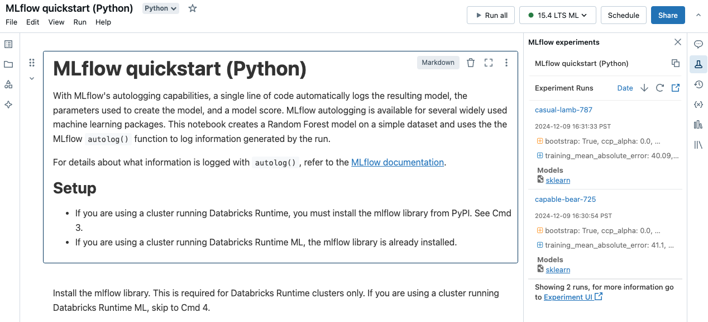Toggle the notebook favorite star
This screenshot has height=322, width=708.
[x=192, y=8]
